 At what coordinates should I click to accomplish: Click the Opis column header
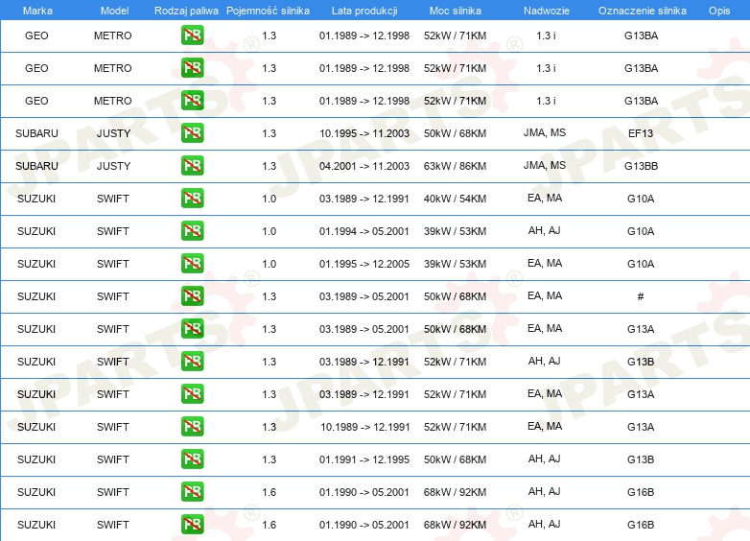tap(719, 11)
